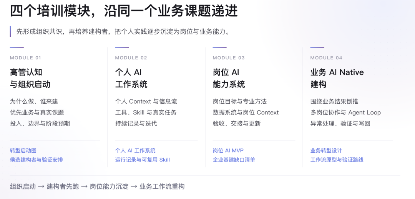Open the blue 个人 AI 工作系统 link

click(135, 150)
